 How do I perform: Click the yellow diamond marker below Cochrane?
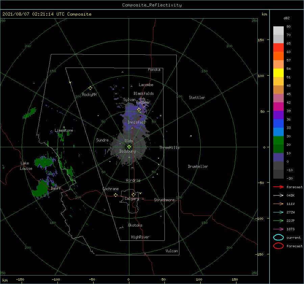tap(116, 195)
